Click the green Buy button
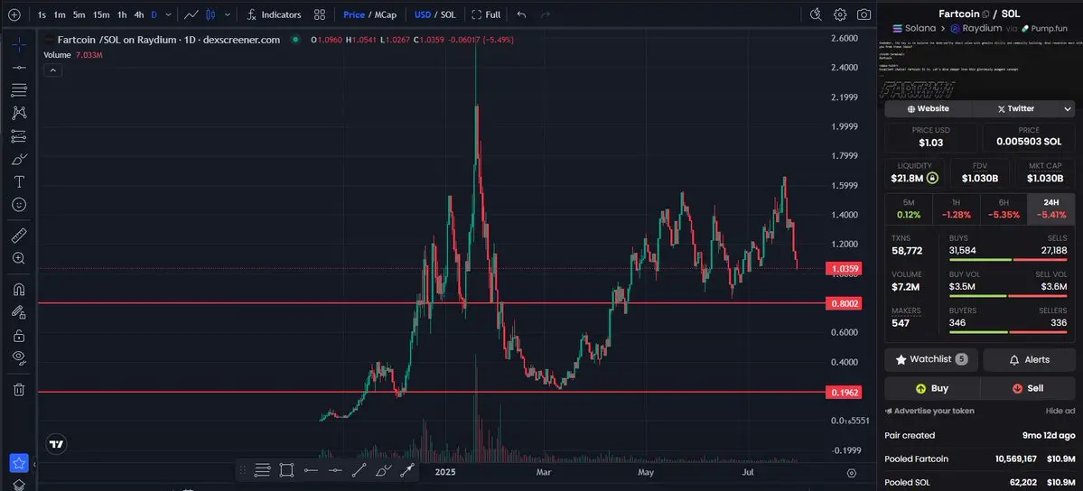Viewport: 1083px width, 491px height. (932, 388)
